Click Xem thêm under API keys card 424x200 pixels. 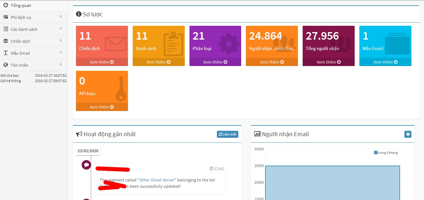click(102, 107)
